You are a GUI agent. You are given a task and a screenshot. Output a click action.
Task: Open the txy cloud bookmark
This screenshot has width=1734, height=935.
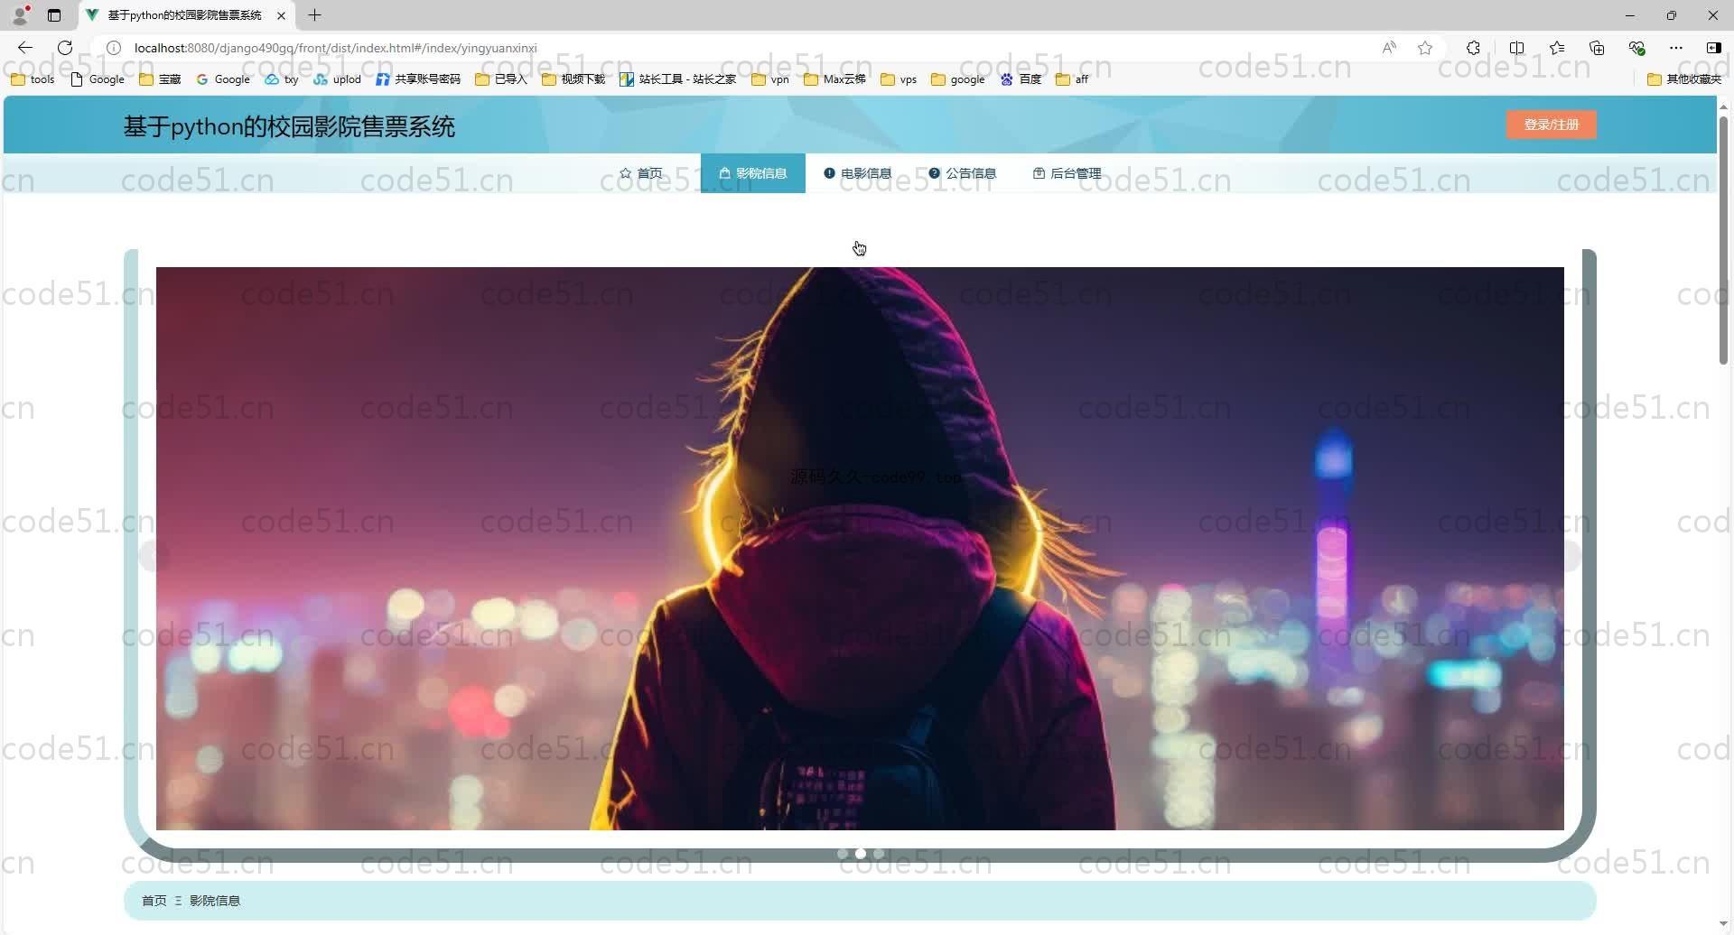(x=281, y=79)
